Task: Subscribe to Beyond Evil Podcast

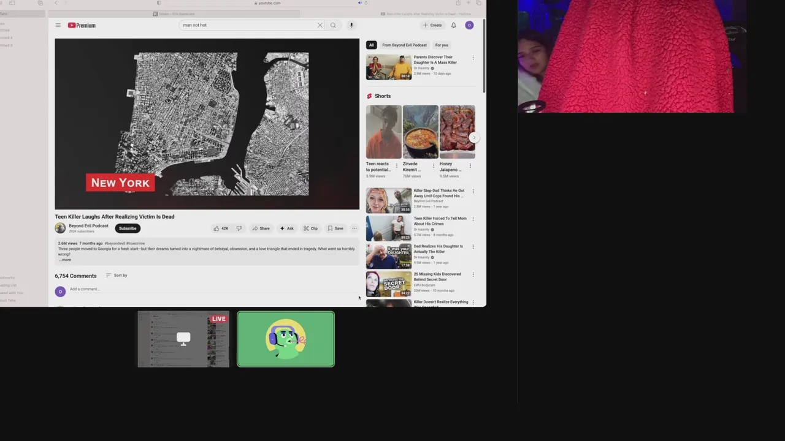Action: click(x=128, y=228)
